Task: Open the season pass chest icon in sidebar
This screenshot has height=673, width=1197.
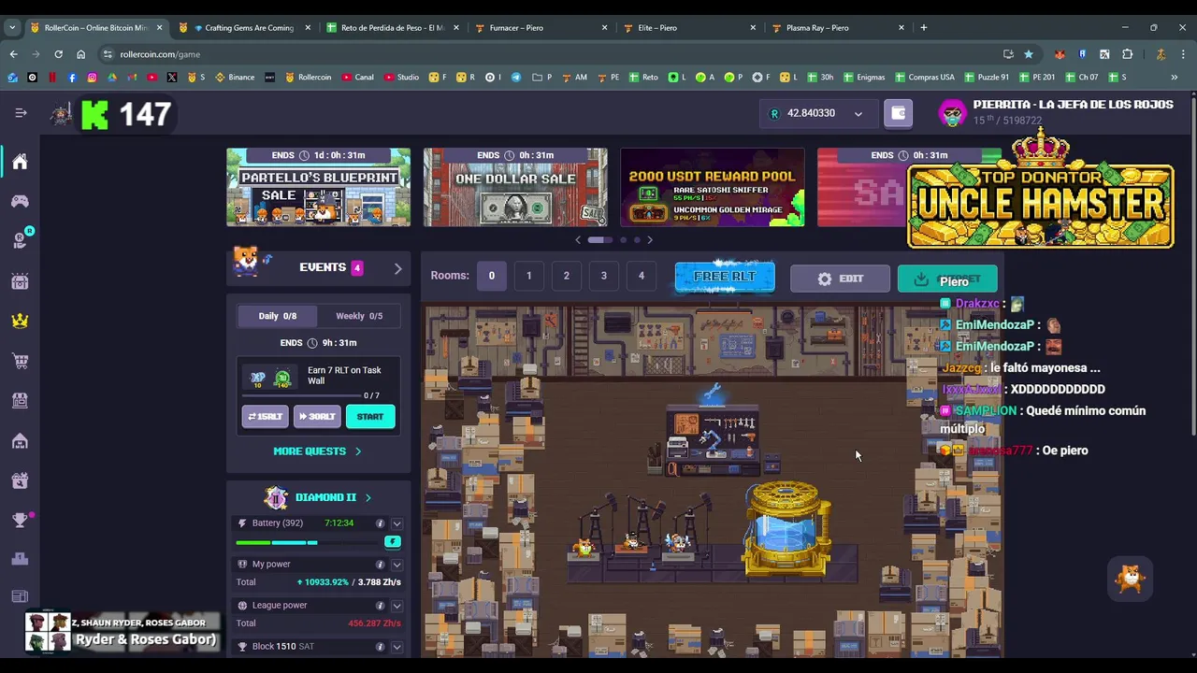Action: [x=20, y=280]
